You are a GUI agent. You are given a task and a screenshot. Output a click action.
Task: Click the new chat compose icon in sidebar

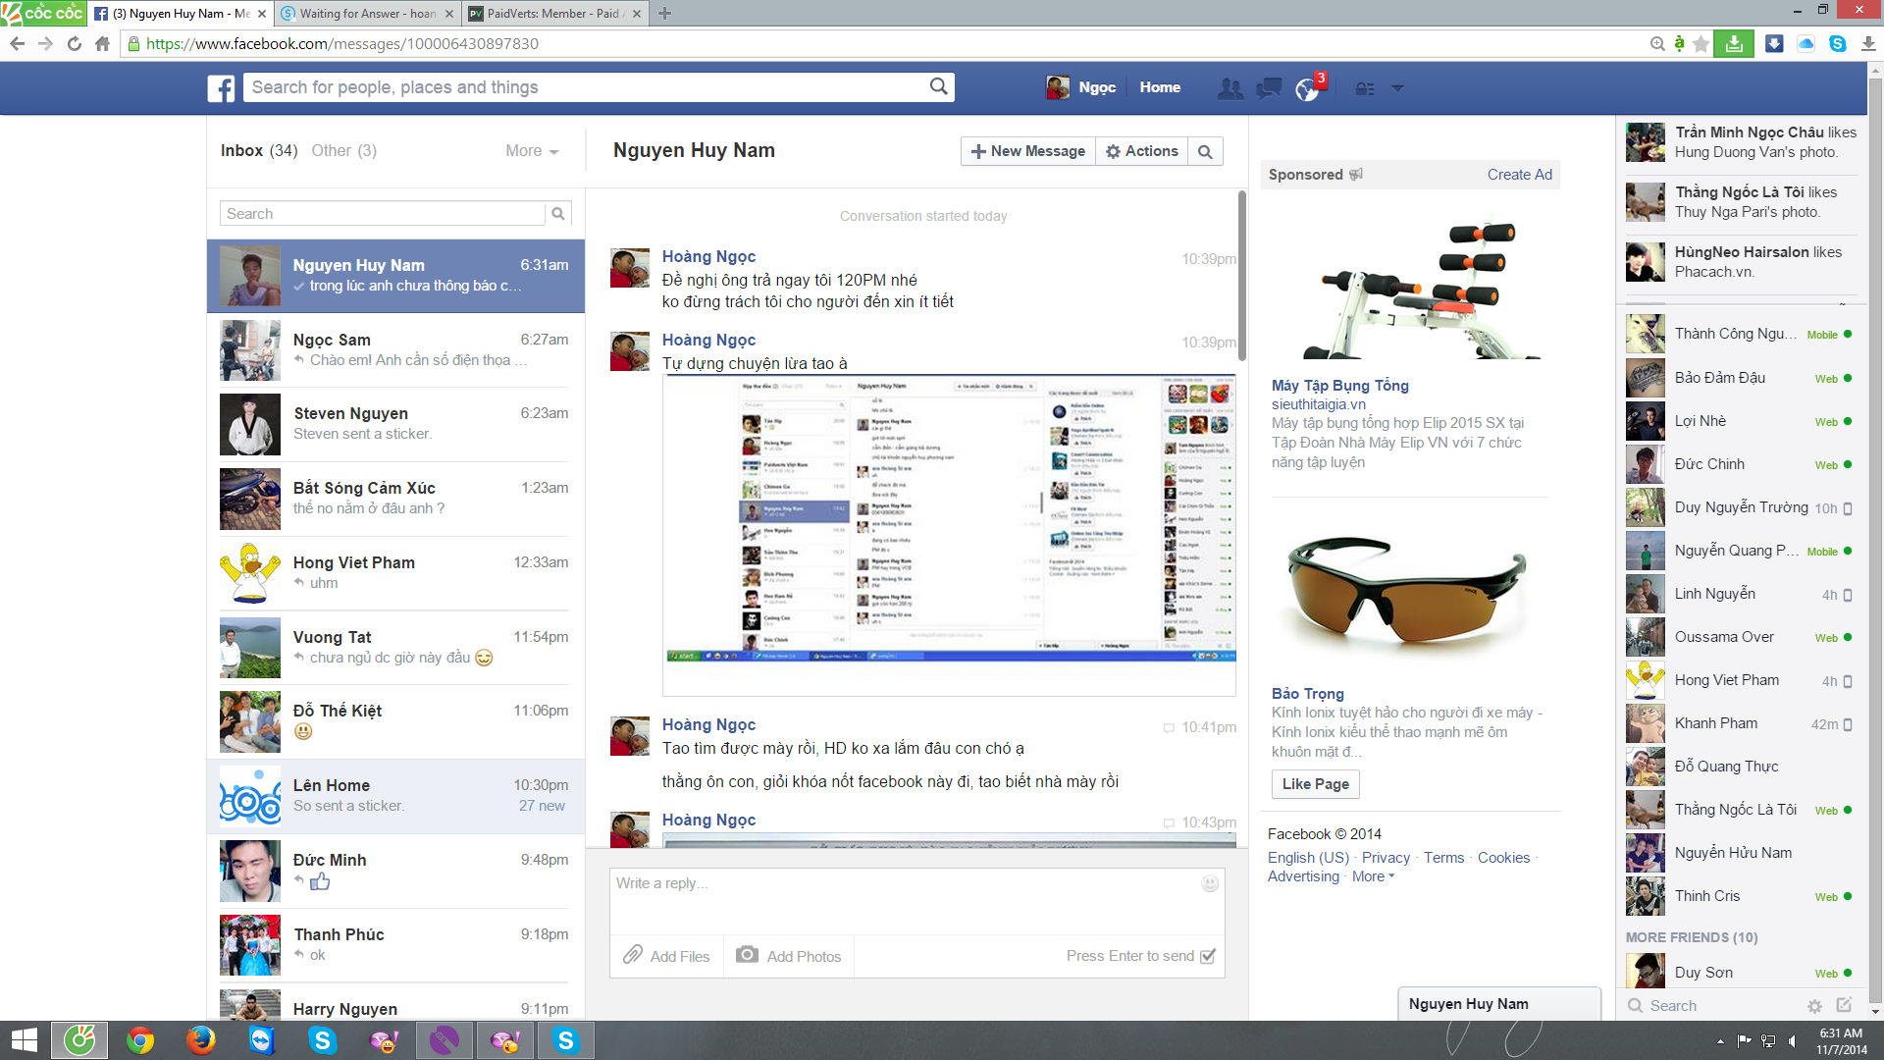(x=1844, y=1005)
